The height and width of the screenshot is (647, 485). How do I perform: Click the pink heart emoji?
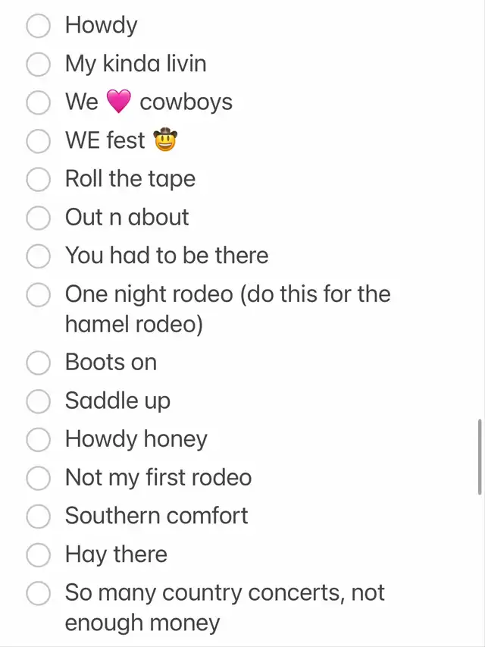(x=119, y=102)
